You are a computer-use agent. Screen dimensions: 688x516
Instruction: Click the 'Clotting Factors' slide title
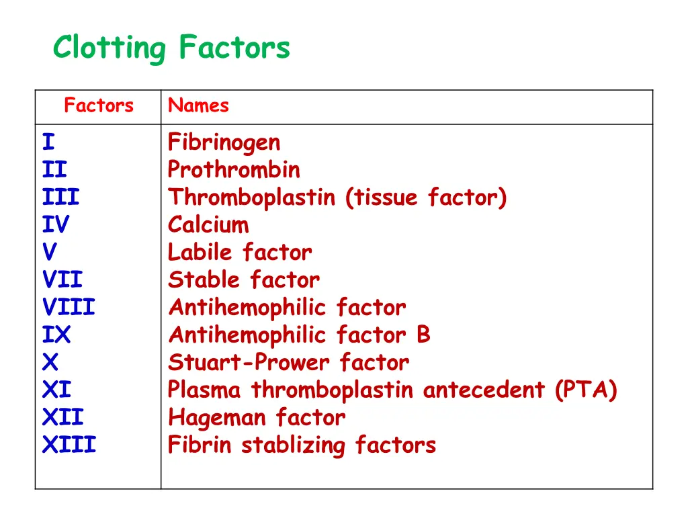[171, 48]
